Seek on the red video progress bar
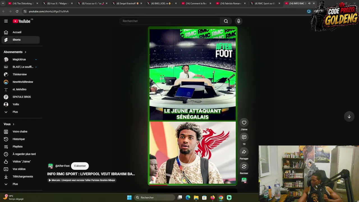The image size is (359, 202). (193, 185)
